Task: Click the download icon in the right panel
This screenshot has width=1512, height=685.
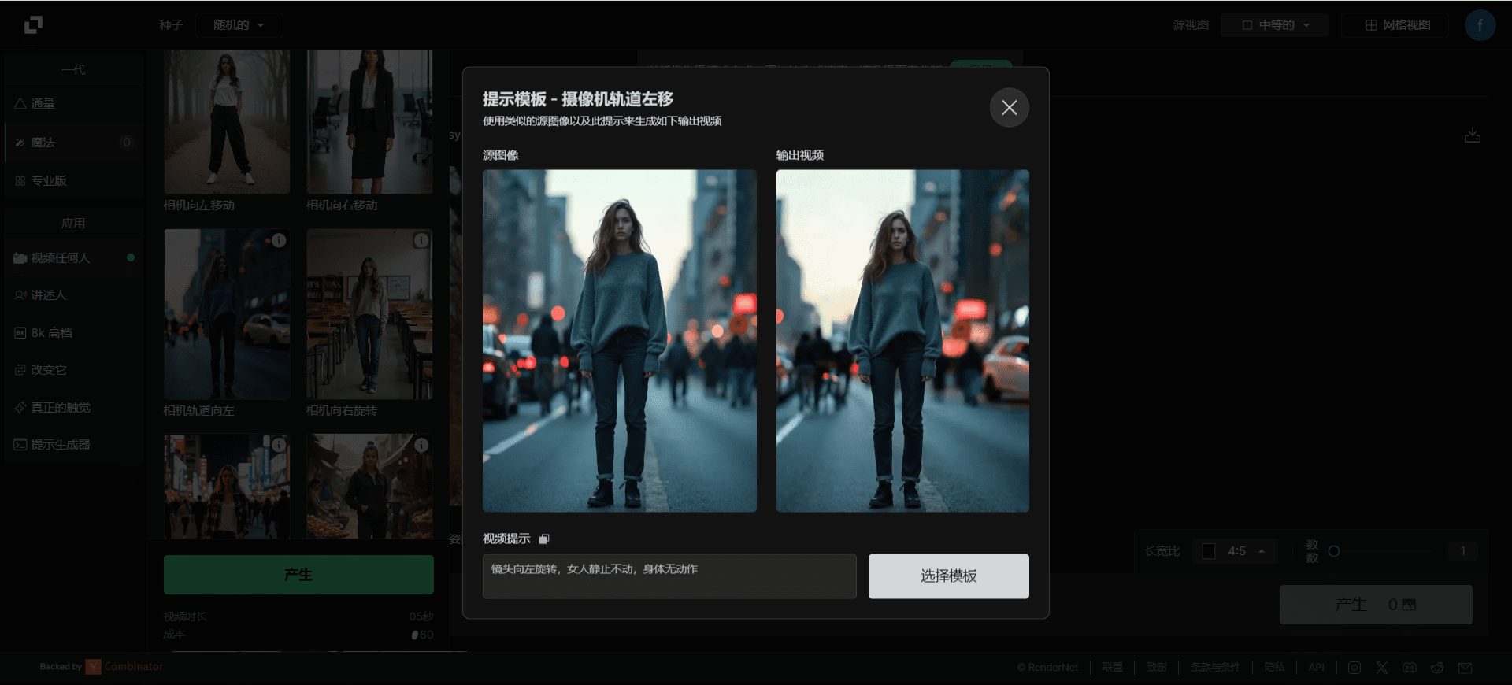Action: (1472, 135)
